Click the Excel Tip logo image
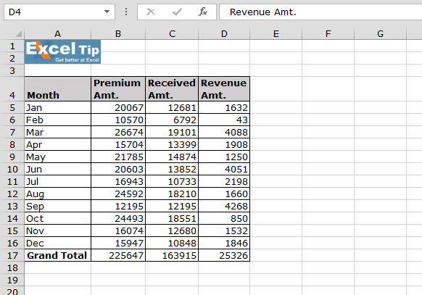Image resolution: width=422 pixels, height=295 pixels. [x=62, y=52]
